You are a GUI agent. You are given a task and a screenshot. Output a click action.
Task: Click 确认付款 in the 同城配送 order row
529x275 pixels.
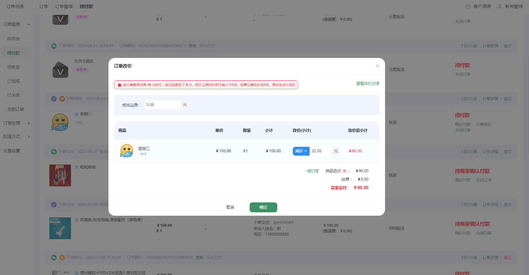[462, 233]
